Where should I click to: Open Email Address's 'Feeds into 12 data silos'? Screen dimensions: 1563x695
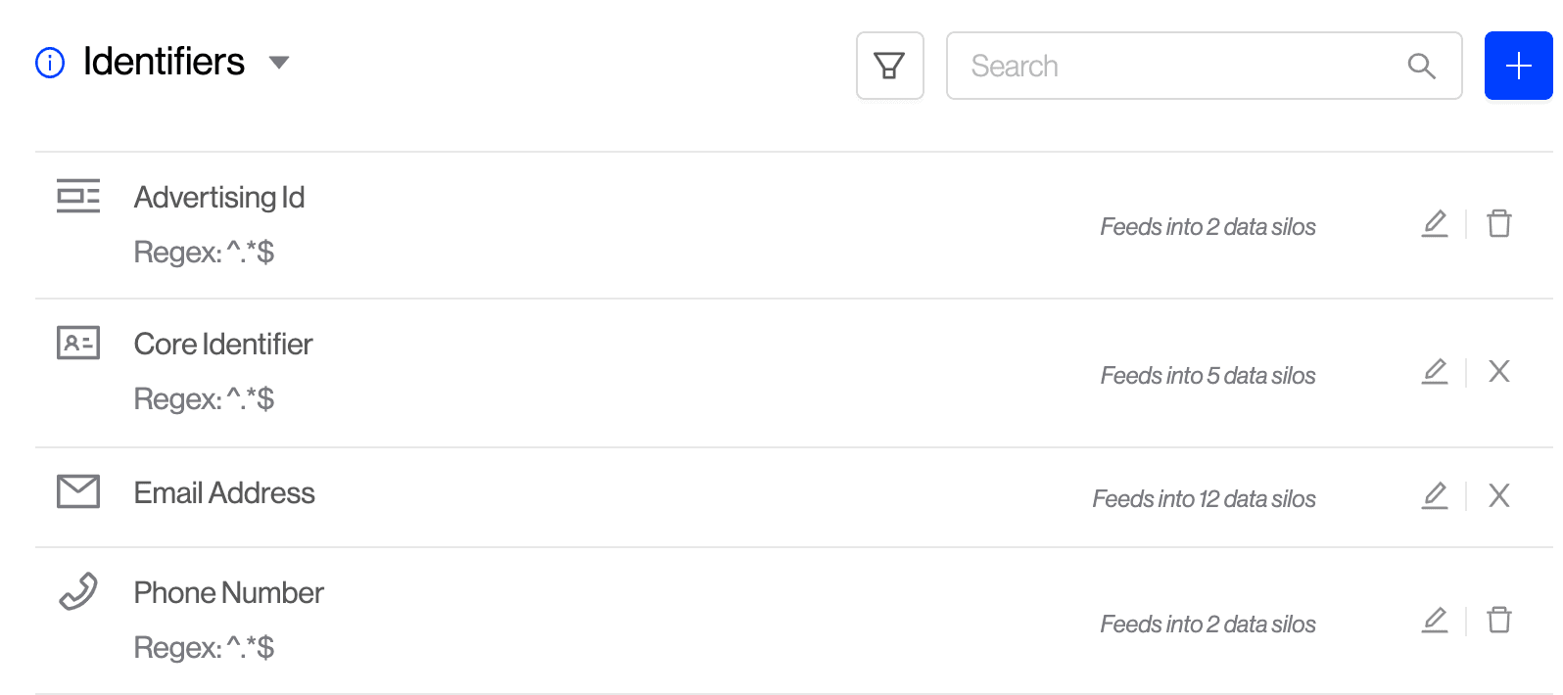(1204, 499)
